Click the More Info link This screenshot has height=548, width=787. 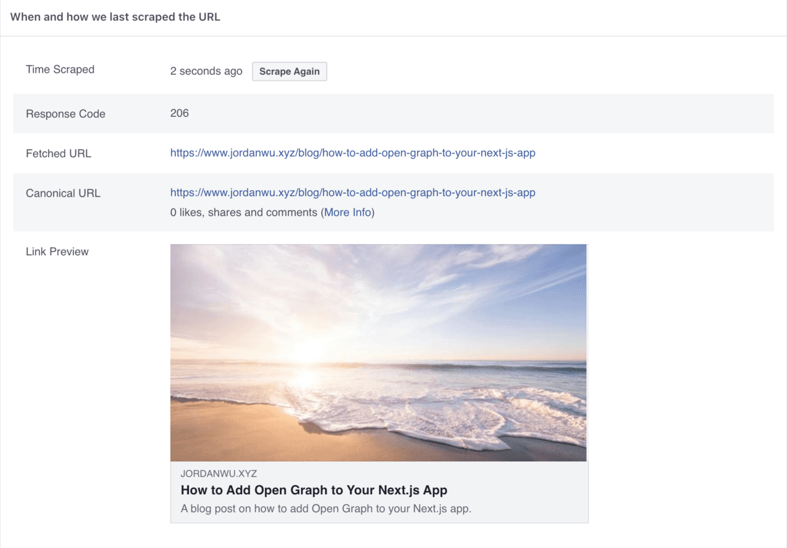coord(348,212)
